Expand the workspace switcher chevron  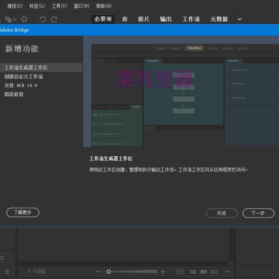(239, 19)
